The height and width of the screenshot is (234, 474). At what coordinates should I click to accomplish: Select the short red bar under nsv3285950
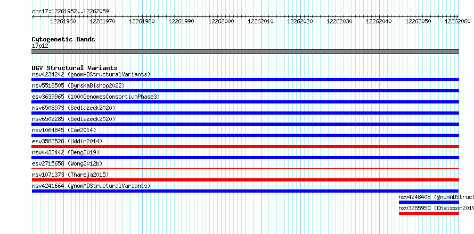429,213
